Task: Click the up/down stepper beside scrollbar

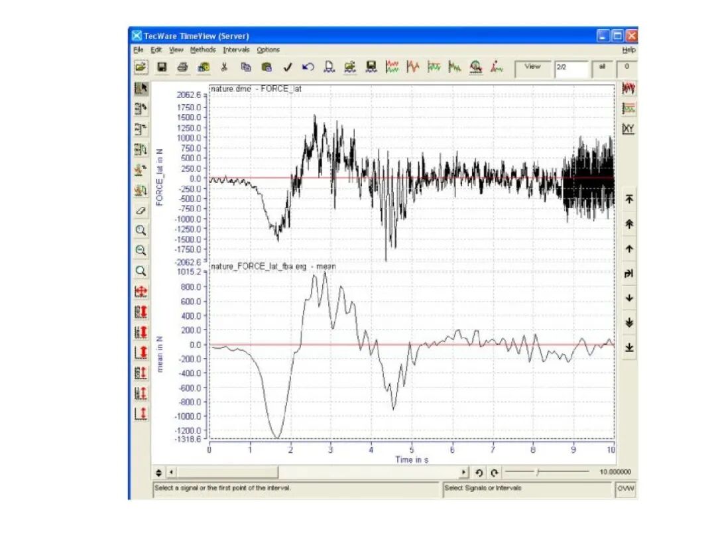Action: pos(159,473)
